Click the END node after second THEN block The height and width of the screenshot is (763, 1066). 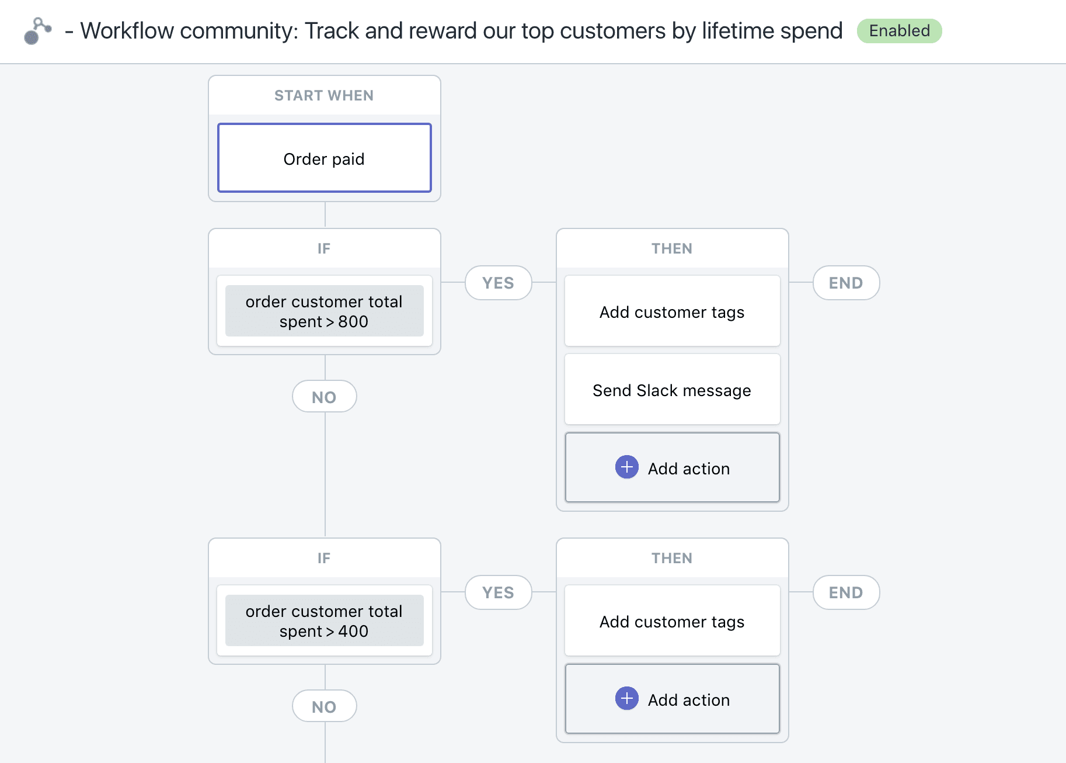coord(846,592)
